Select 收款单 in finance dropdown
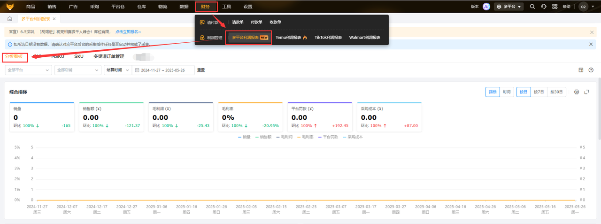The height and width of the screenshot is (224, 601). pyautogui.click(x=276, y=22)
